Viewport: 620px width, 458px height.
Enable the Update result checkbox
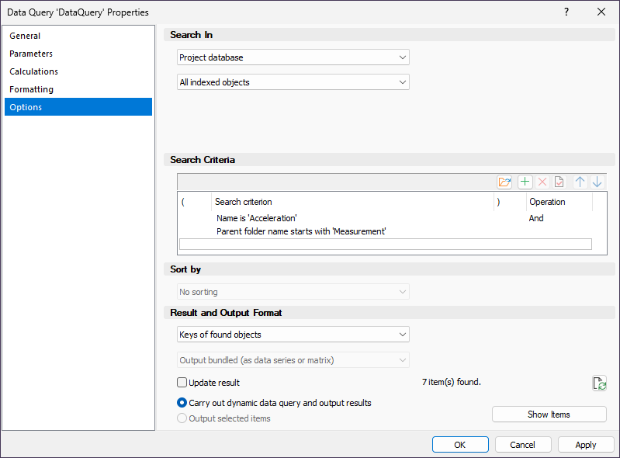[x=182, y=383]
